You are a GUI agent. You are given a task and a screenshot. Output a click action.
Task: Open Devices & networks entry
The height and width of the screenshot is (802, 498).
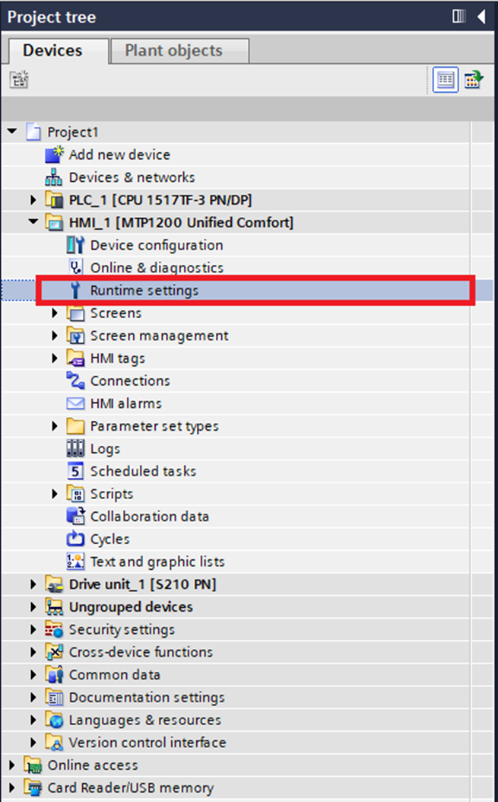click(x=132, y=177)
